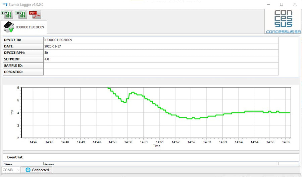Click the DATE: label
302x177 pixels.
click(9, 46)
